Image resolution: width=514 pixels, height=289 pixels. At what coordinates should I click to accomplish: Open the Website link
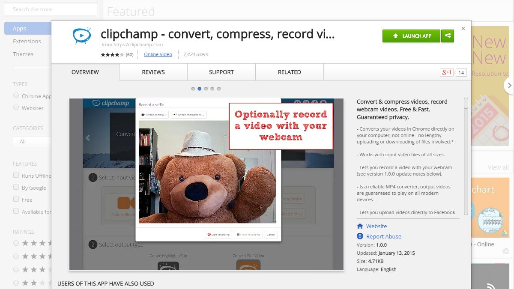pos(377,226)
